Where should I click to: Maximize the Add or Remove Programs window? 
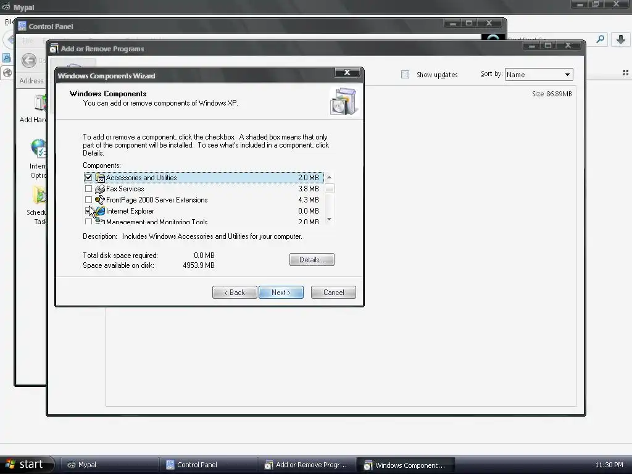[548, 46]
